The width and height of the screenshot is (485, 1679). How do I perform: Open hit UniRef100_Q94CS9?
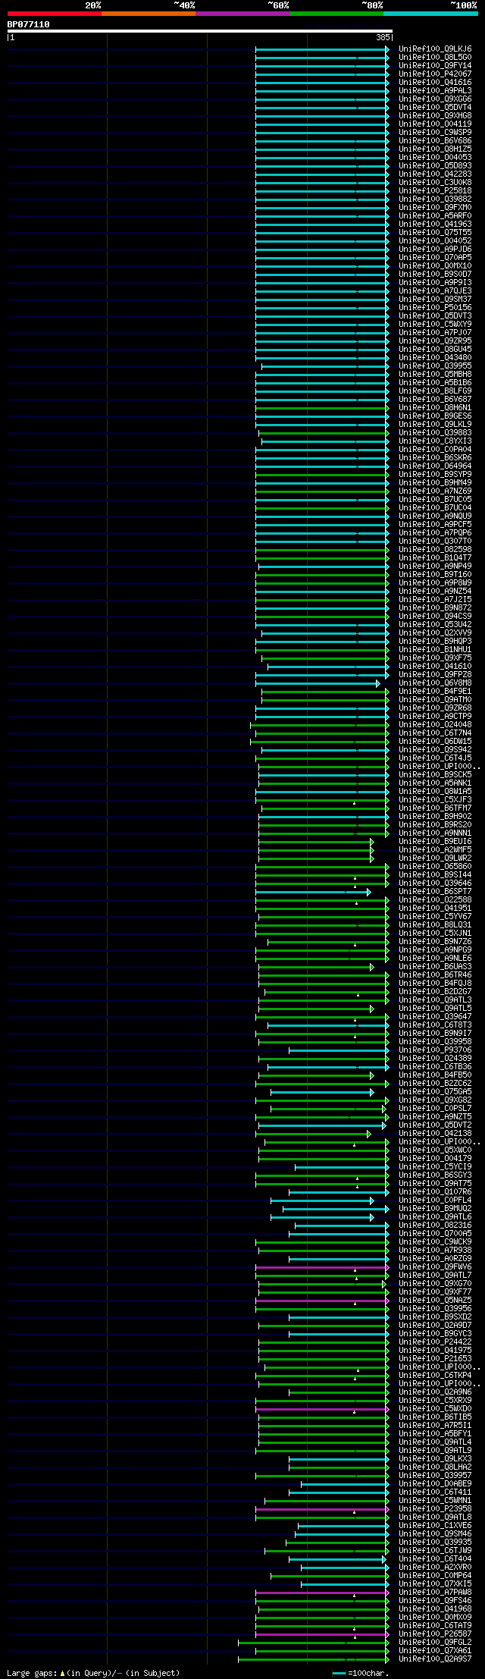(x=435, y=616)
